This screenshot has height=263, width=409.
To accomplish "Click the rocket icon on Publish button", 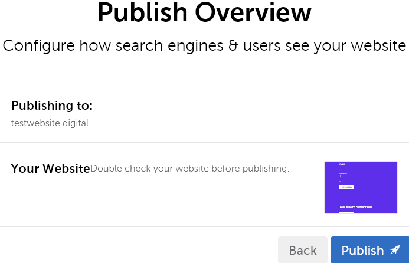I will point(395,250).
